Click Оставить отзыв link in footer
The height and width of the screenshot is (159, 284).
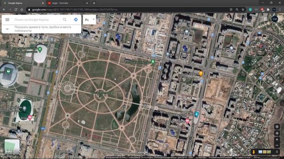click(x=243, y=157)
